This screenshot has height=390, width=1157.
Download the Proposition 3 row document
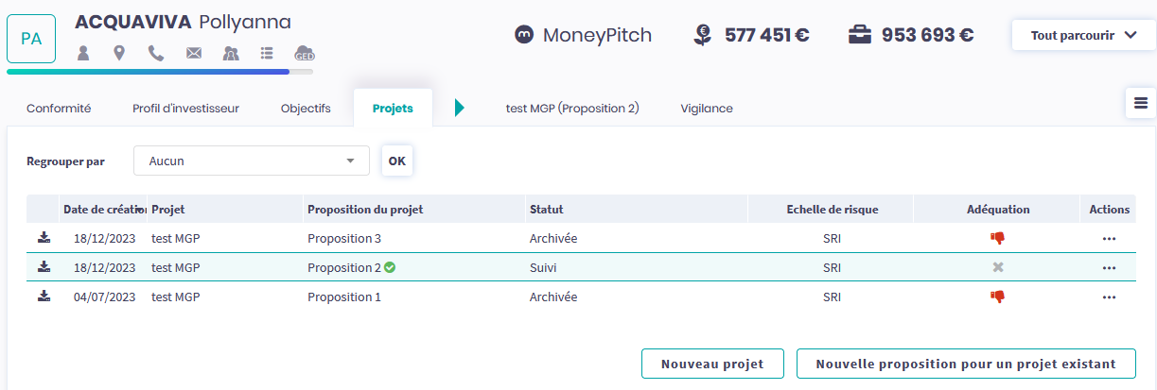tap(44, 238)
